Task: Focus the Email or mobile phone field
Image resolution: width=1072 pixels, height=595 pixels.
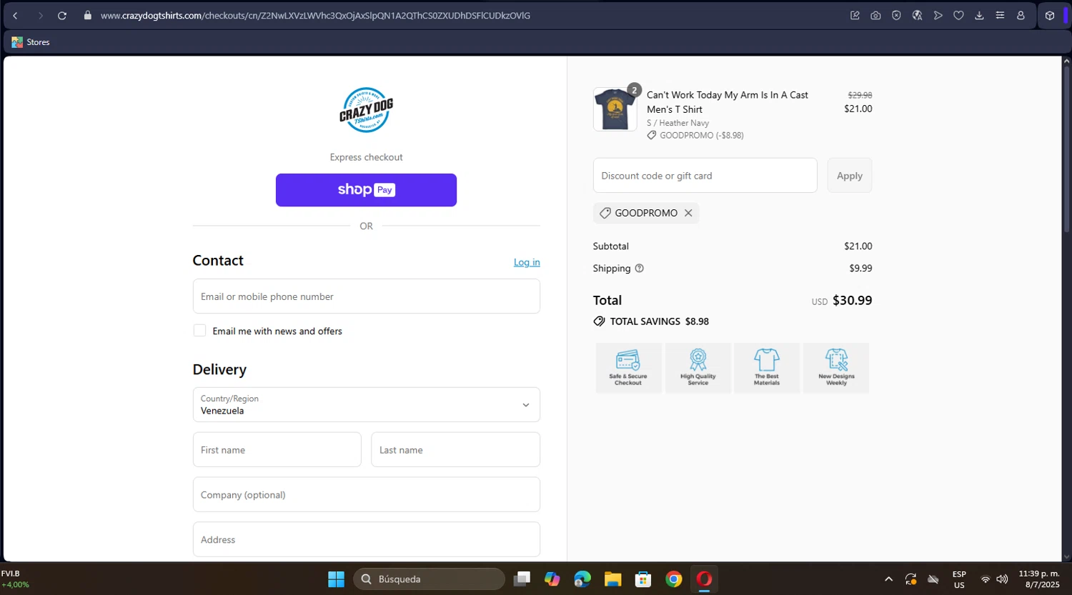Action: 366,296
